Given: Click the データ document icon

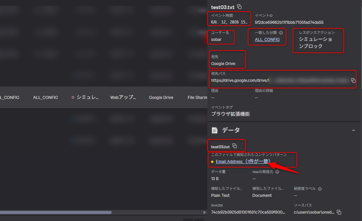Looking at the screenshot, I should pyautogui.click(x=214, y=130).
